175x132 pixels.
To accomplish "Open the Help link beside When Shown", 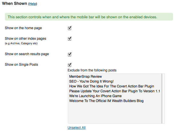I will pyautogui.click(x=32, y=4).
